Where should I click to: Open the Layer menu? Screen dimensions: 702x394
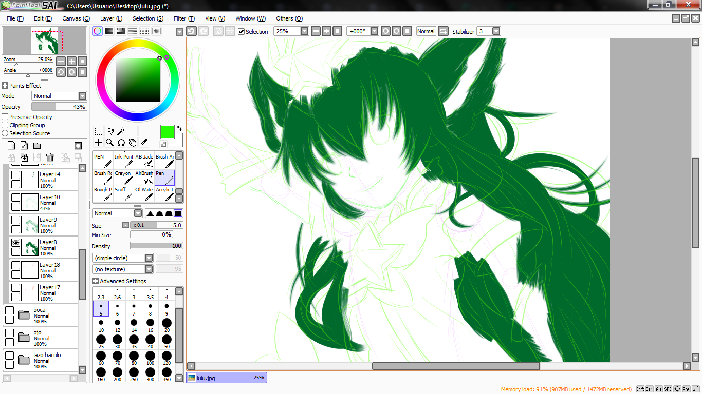coord(111,18)
